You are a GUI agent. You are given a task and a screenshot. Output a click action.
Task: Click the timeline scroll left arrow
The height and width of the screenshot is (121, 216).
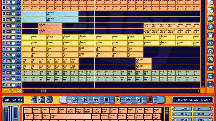24,91
